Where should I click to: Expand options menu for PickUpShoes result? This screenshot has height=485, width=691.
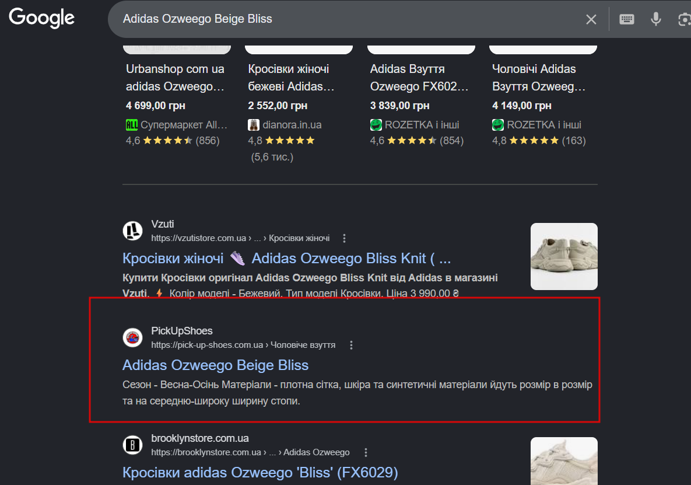[351, 345]
